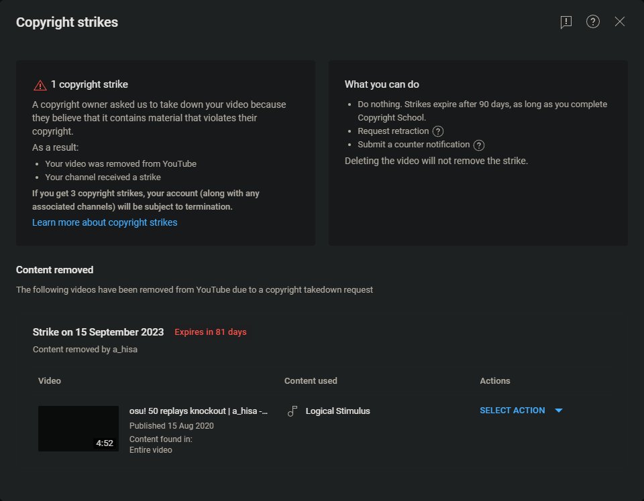
Task: Click Published 15 Aug 2020 text
Action: (171, 426)
